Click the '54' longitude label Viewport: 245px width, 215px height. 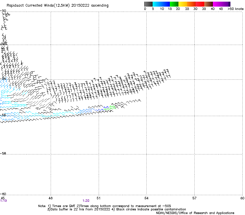[146, 198]
